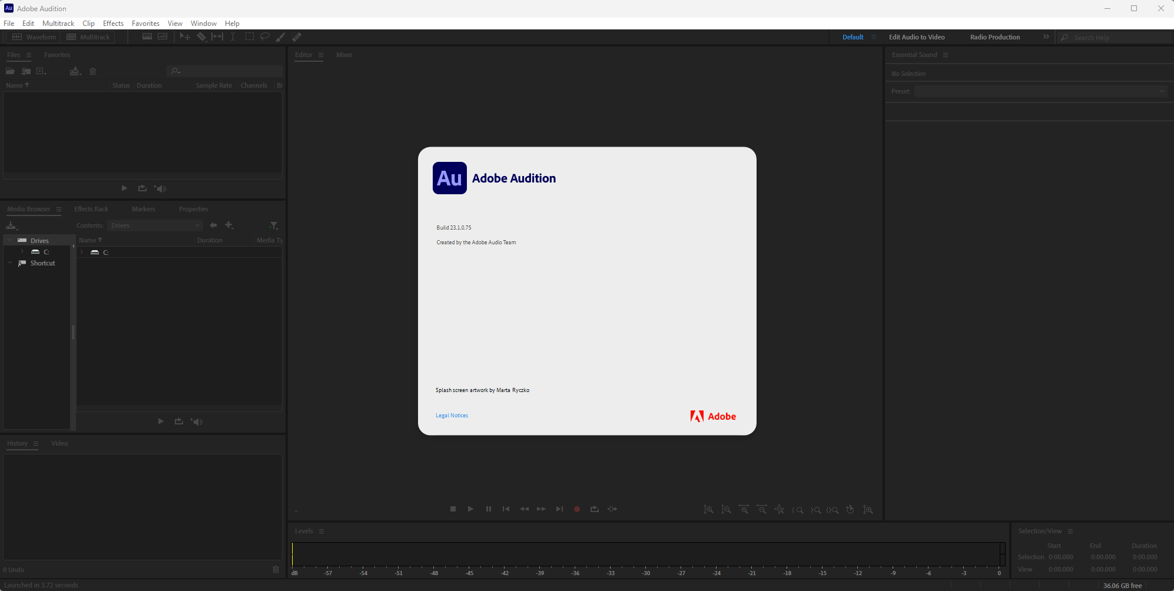1174x591 pixels.
Task: Switch to the Markers tab
Action: (x=144, y=209)
